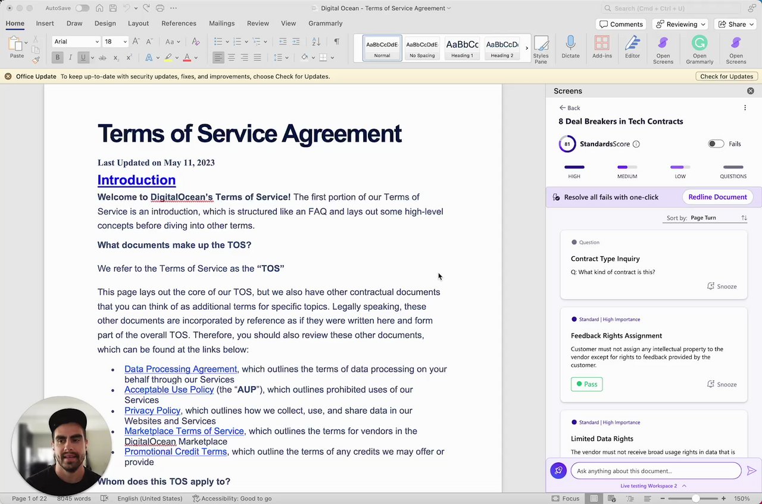Viewport: 762px width, 504px height.
Task: Reverse the sort order direction
Action: click(744, 218)
